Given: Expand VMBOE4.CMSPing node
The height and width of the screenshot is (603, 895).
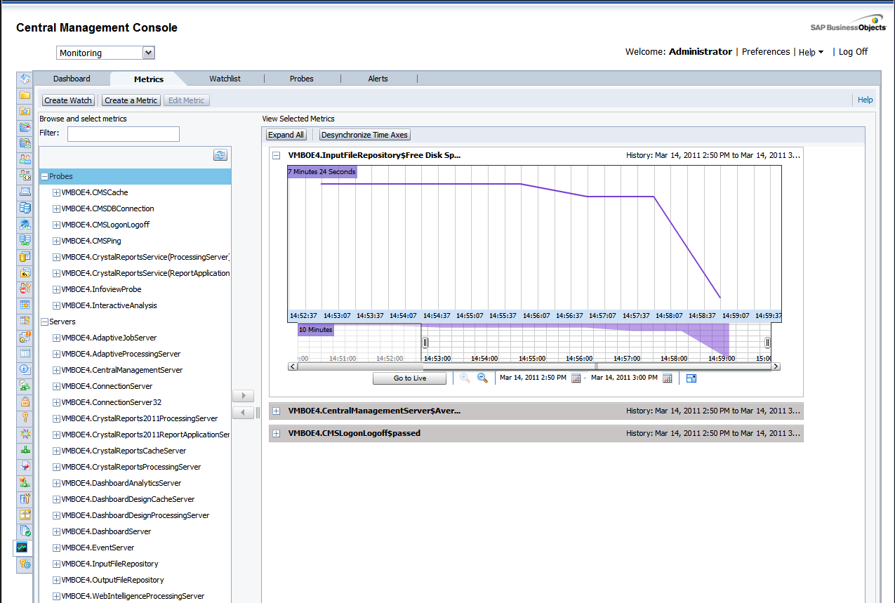Looking at the screenshot, I should click(x=57, y=241).
